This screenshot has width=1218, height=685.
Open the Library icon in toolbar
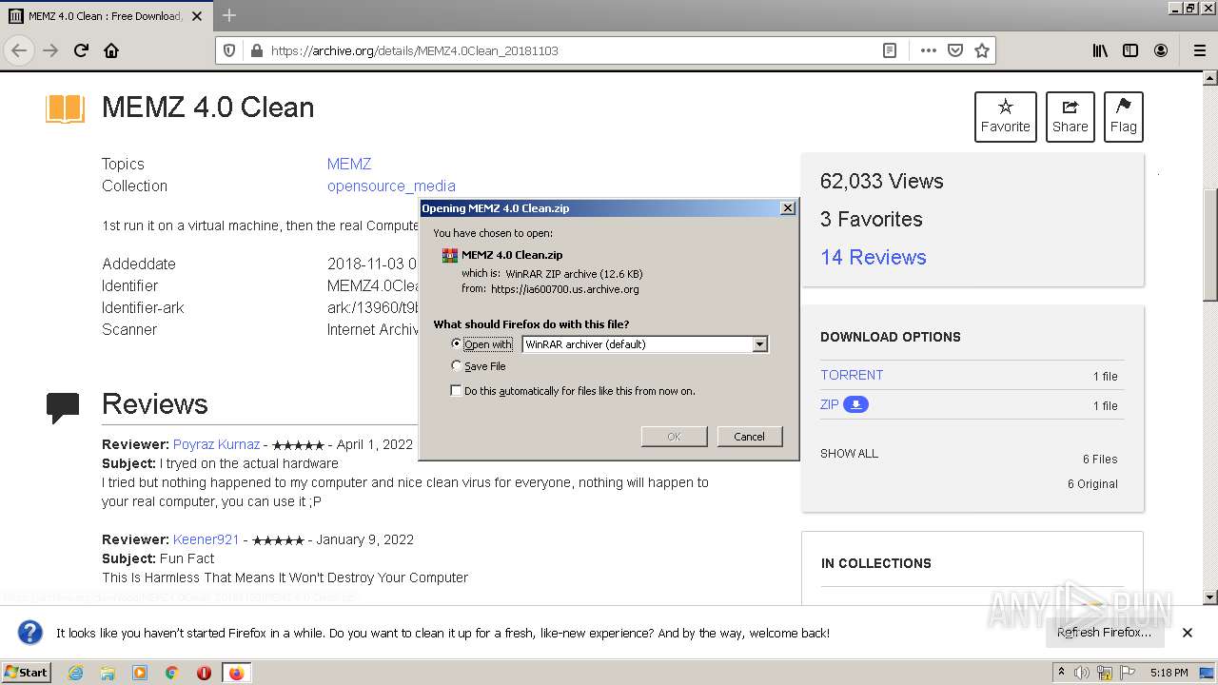tap(1100, 50)
